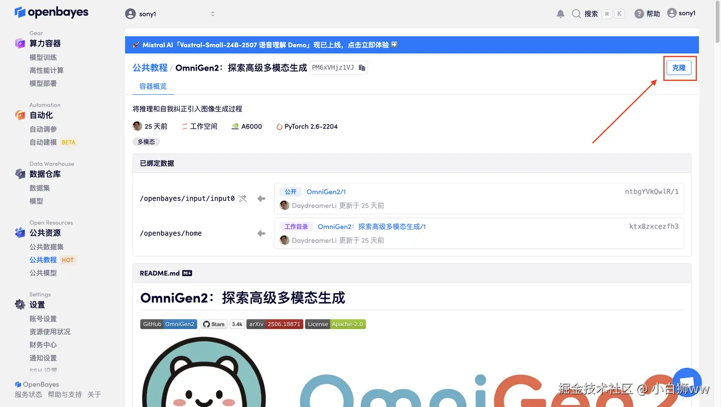
Task: Click the ktx8zxcezfh3 identifier text
Action: tap(654, 226)
